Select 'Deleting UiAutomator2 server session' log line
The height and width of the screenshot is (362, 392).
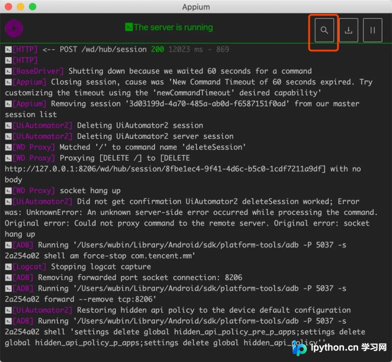(x=119, y=136)
